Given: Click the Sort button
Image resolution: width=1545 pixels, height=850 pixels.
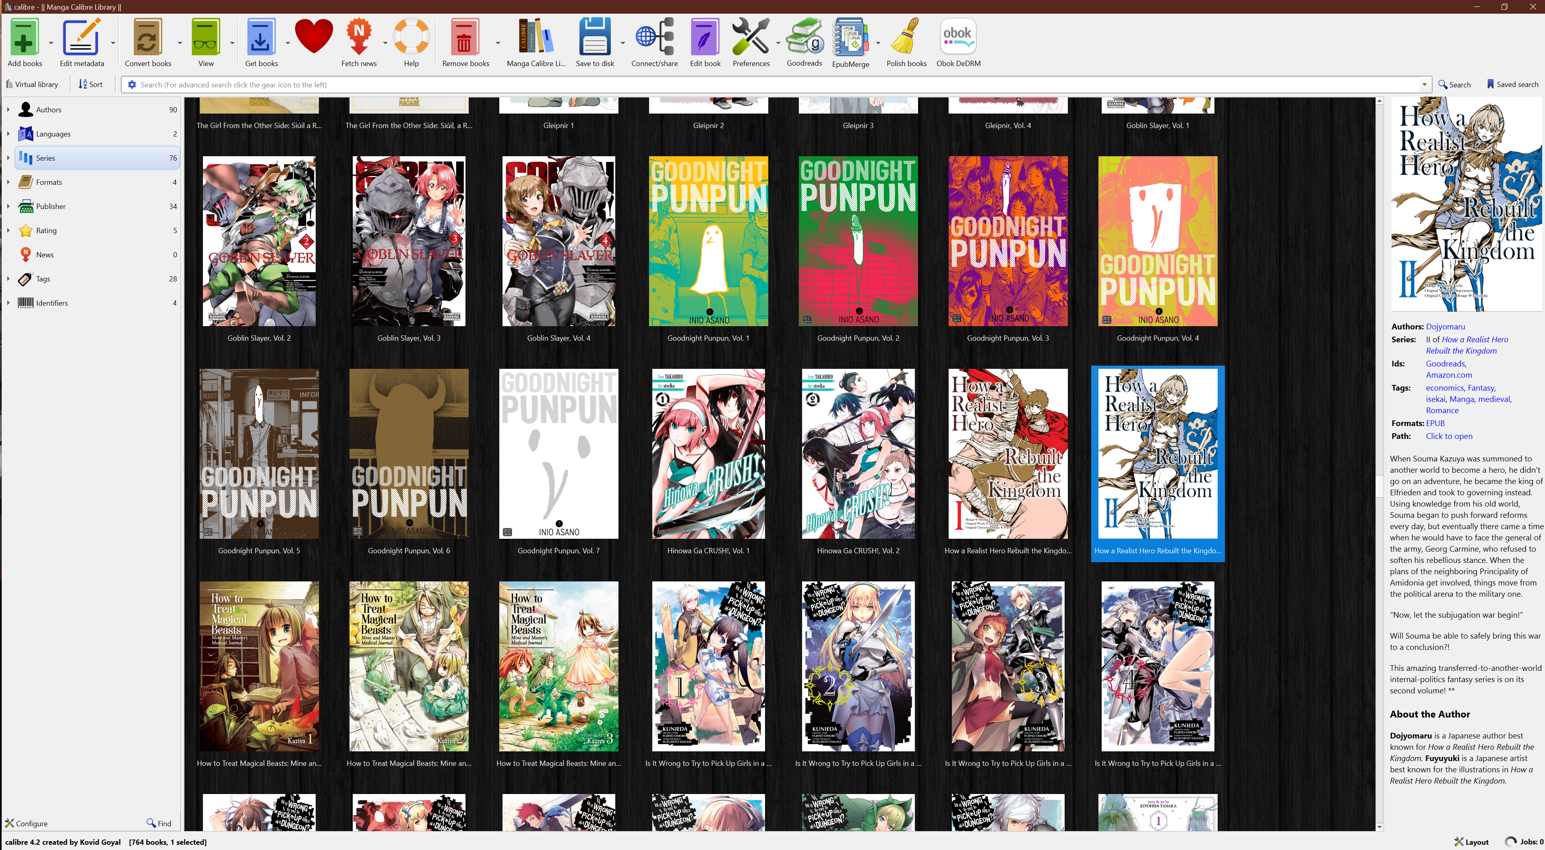Looking at the screenshot, I should (91, 85).
